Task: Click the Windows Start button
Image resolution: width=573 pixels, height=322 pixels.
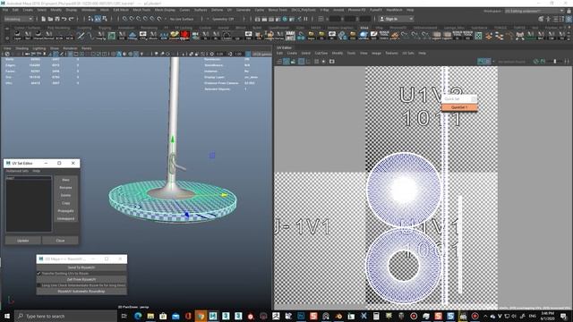Action: 7,316
